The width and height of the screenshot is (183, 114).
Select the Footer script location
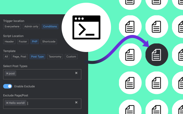click(23, 42)
